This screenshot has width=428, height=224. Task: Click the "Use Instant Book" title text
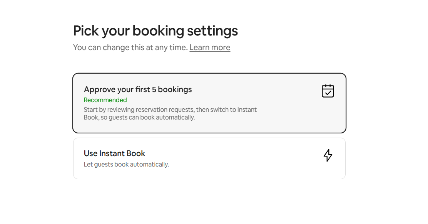point(114,153)
